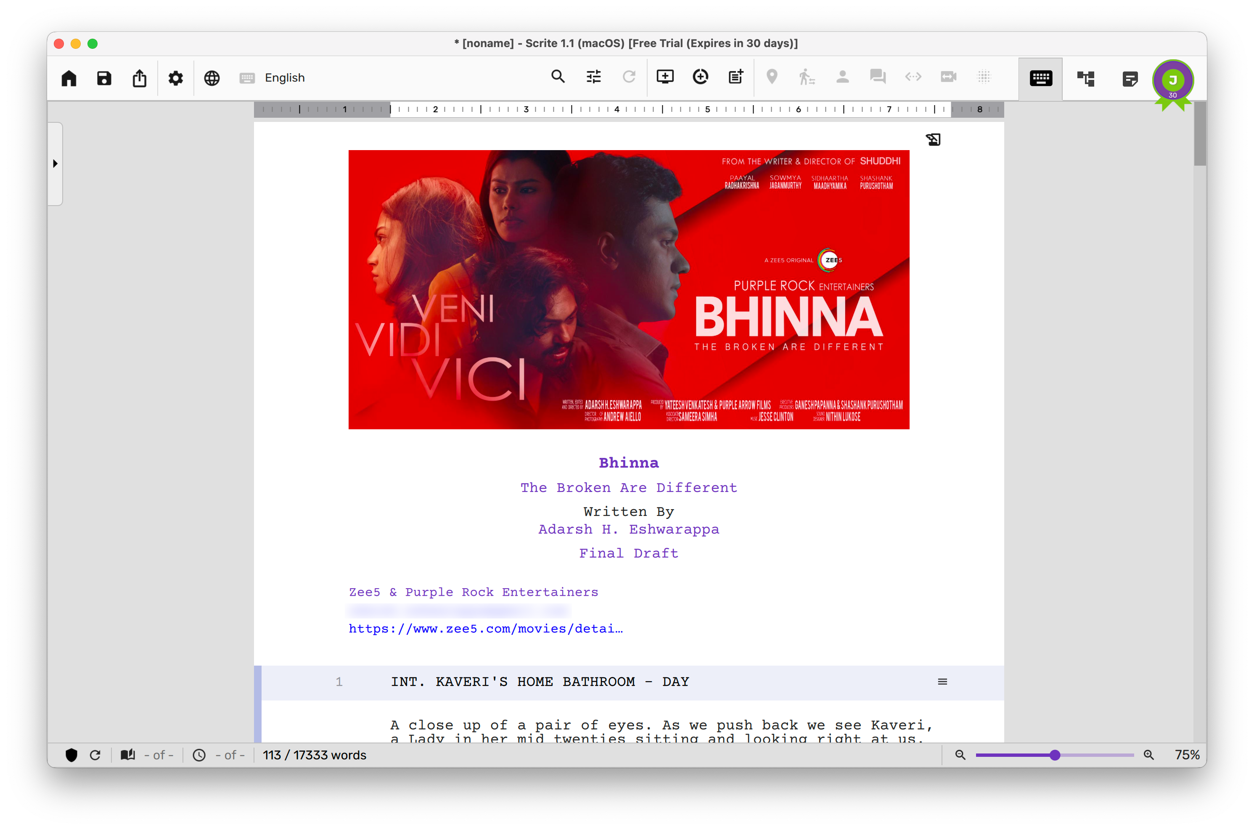Add a new scene with the plus-screen icon

point(665,77)
